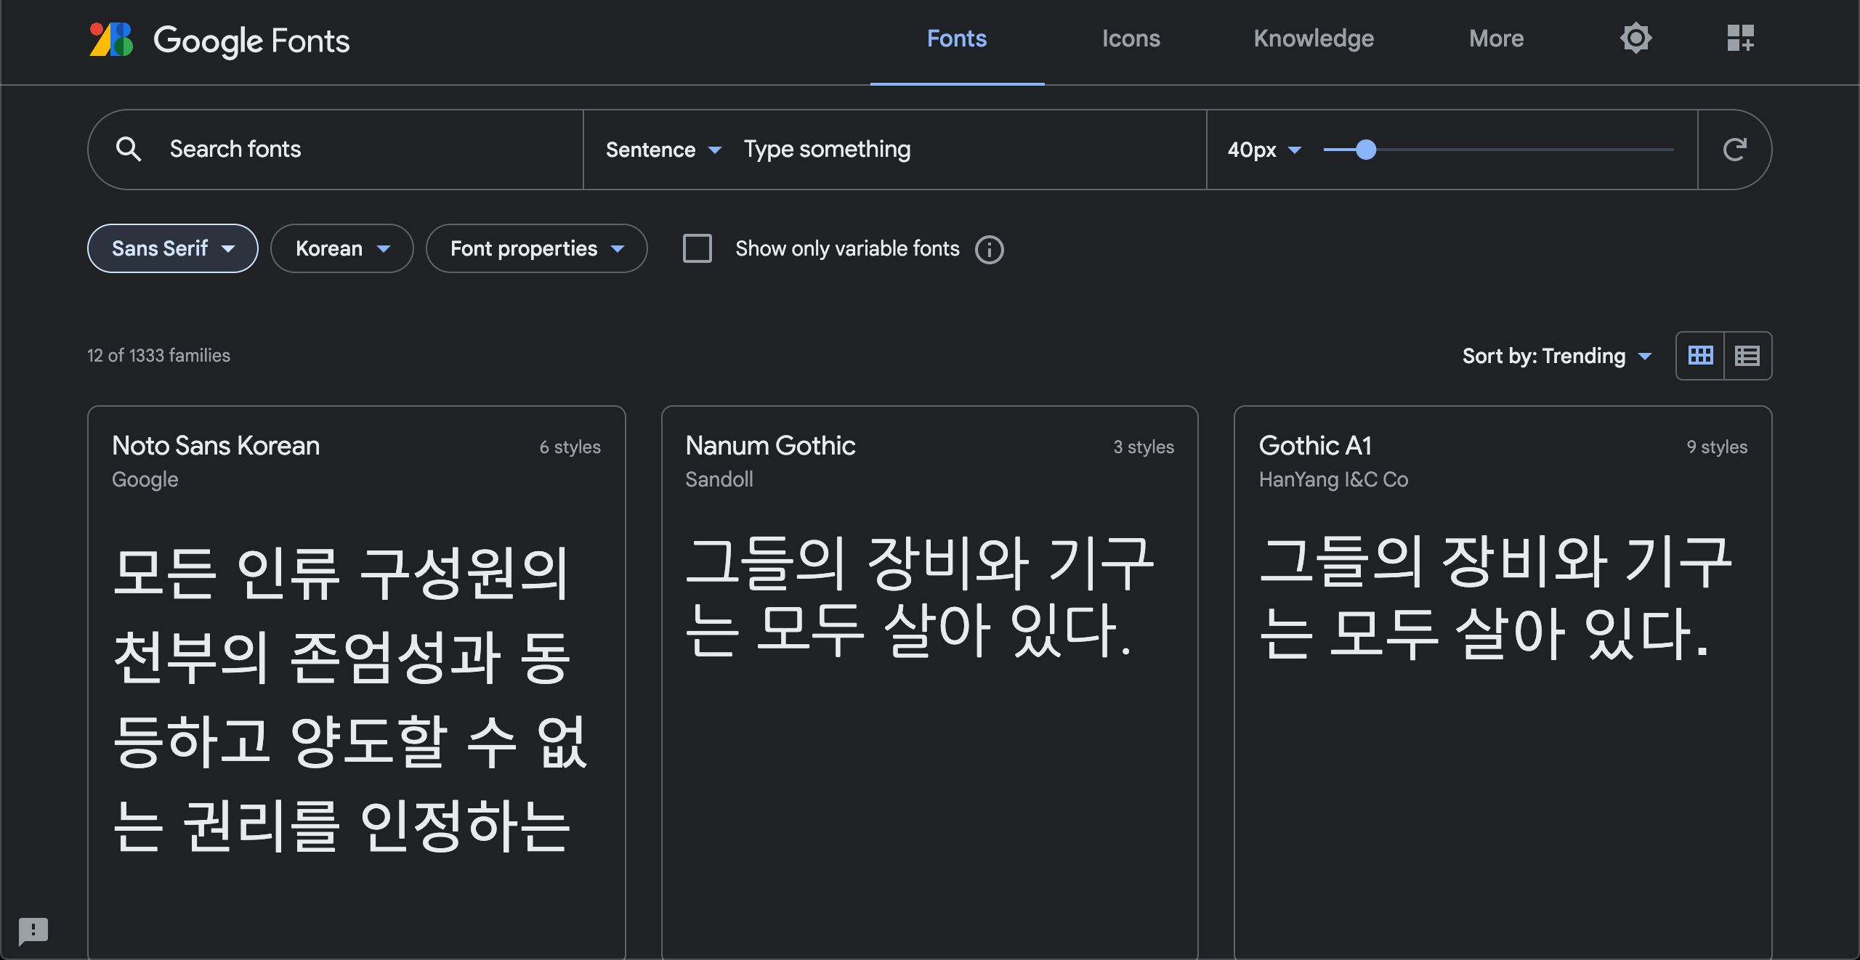1860x960 pixels.
Task: Click the Gothic A1 Korean sample text
Action: (x=1495, y=598)
